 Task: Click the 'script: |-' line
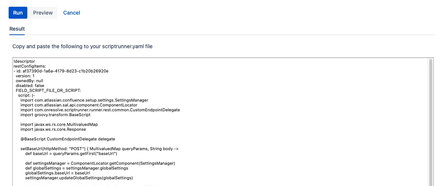(26, 95)
